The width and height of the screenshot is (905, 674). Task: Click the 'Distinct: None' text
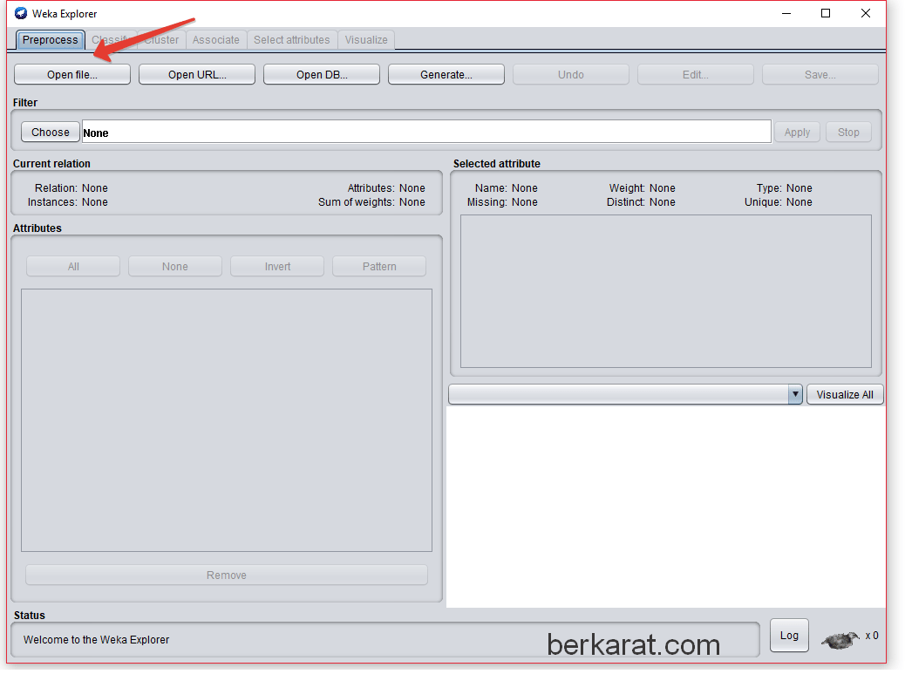pos(641,202)
